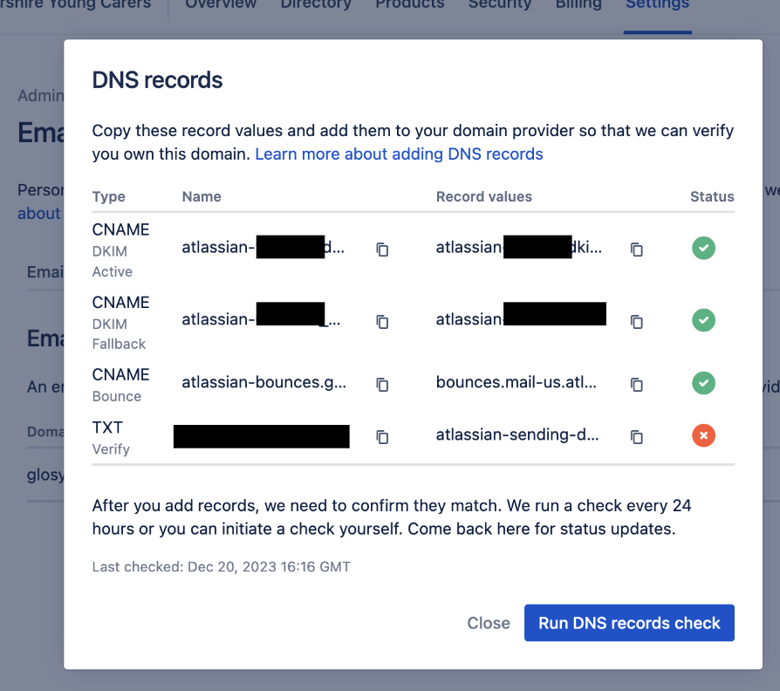Open the Directory tab
The width and height of the screenshot is (780, 691).
(x=316, y=5)
